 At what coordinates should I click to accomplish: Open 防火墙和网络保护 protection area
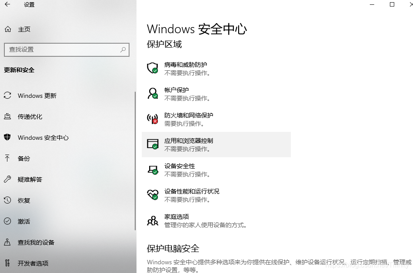[216, 119]
